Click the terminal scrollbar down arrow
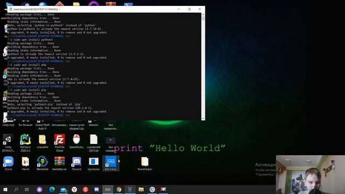The image size is (345, 194). pyautogui.click(x=203, y=119)
